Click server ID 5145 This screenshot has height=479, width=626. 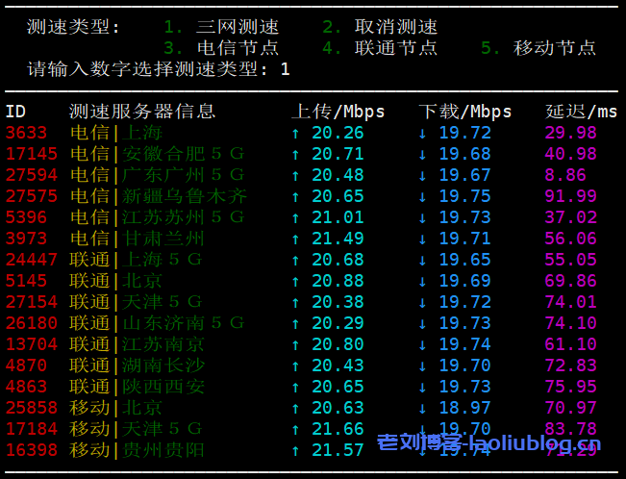coord(26,281)
